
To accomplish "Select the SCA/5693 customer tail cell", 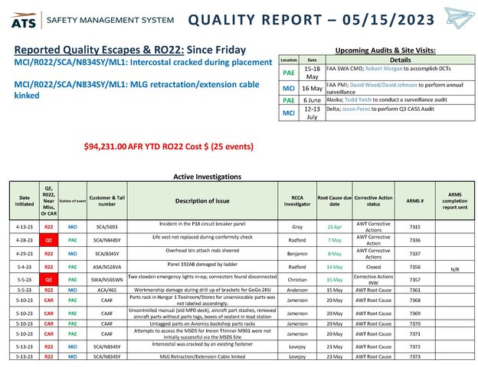I will click(107, 227).
